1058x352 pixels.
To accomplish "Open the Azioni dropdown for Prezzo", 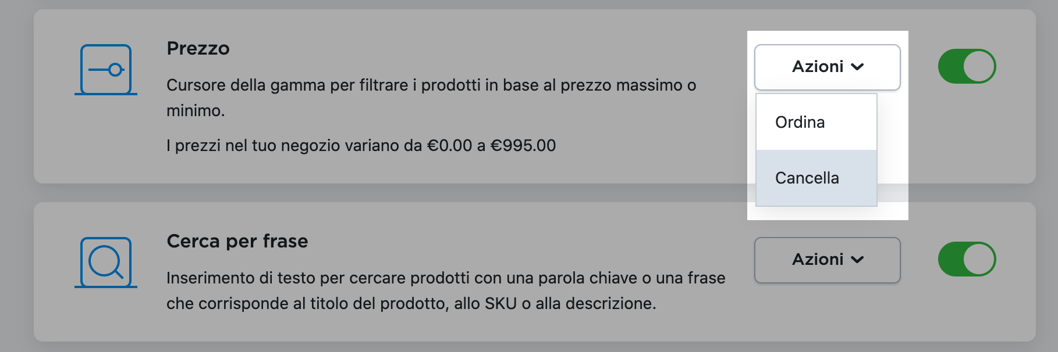I will point(827,66).
